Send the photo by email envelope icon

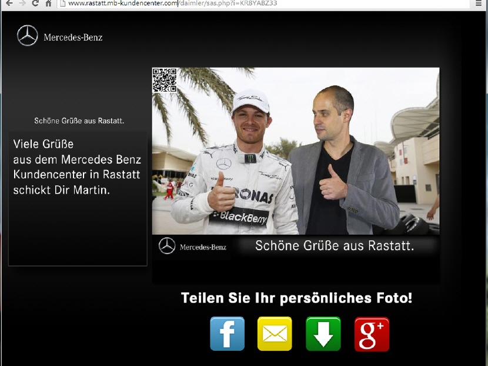click(x=275, y=334)
